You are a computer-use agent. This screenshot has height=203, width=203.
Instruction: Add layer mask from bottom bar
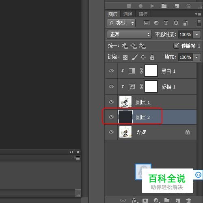pos(145,200)
